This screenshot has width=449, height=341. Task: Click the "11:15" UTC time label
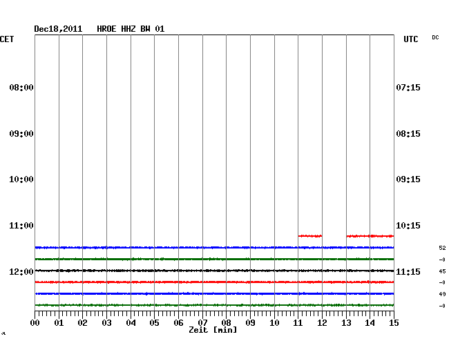click(408, 271)
